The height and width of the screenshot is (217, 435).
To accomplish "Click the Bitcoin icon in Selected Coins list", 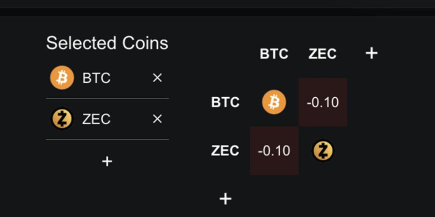I will pos(62,78).
